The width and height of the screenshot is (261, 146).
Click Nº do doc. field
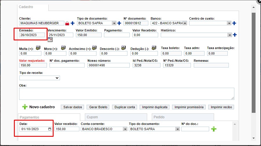coord(195,129)
